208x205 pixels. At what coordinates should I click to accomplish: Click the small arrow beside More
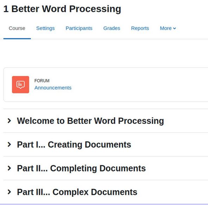175,28
